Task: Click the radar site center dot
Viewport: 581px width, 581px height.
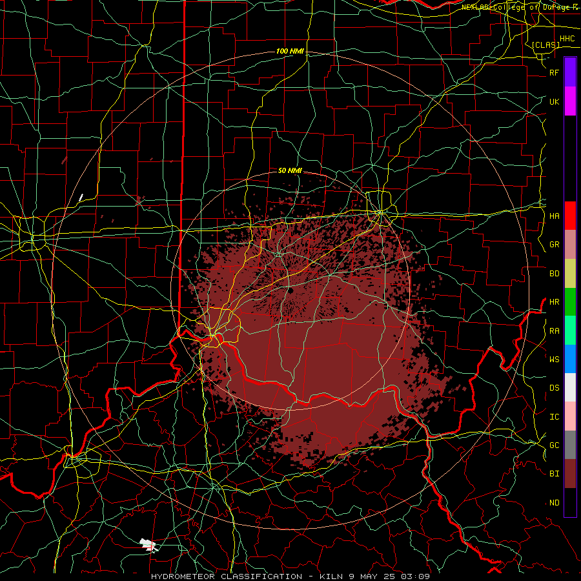Action: pyautogui.click(x=290, y=291)
